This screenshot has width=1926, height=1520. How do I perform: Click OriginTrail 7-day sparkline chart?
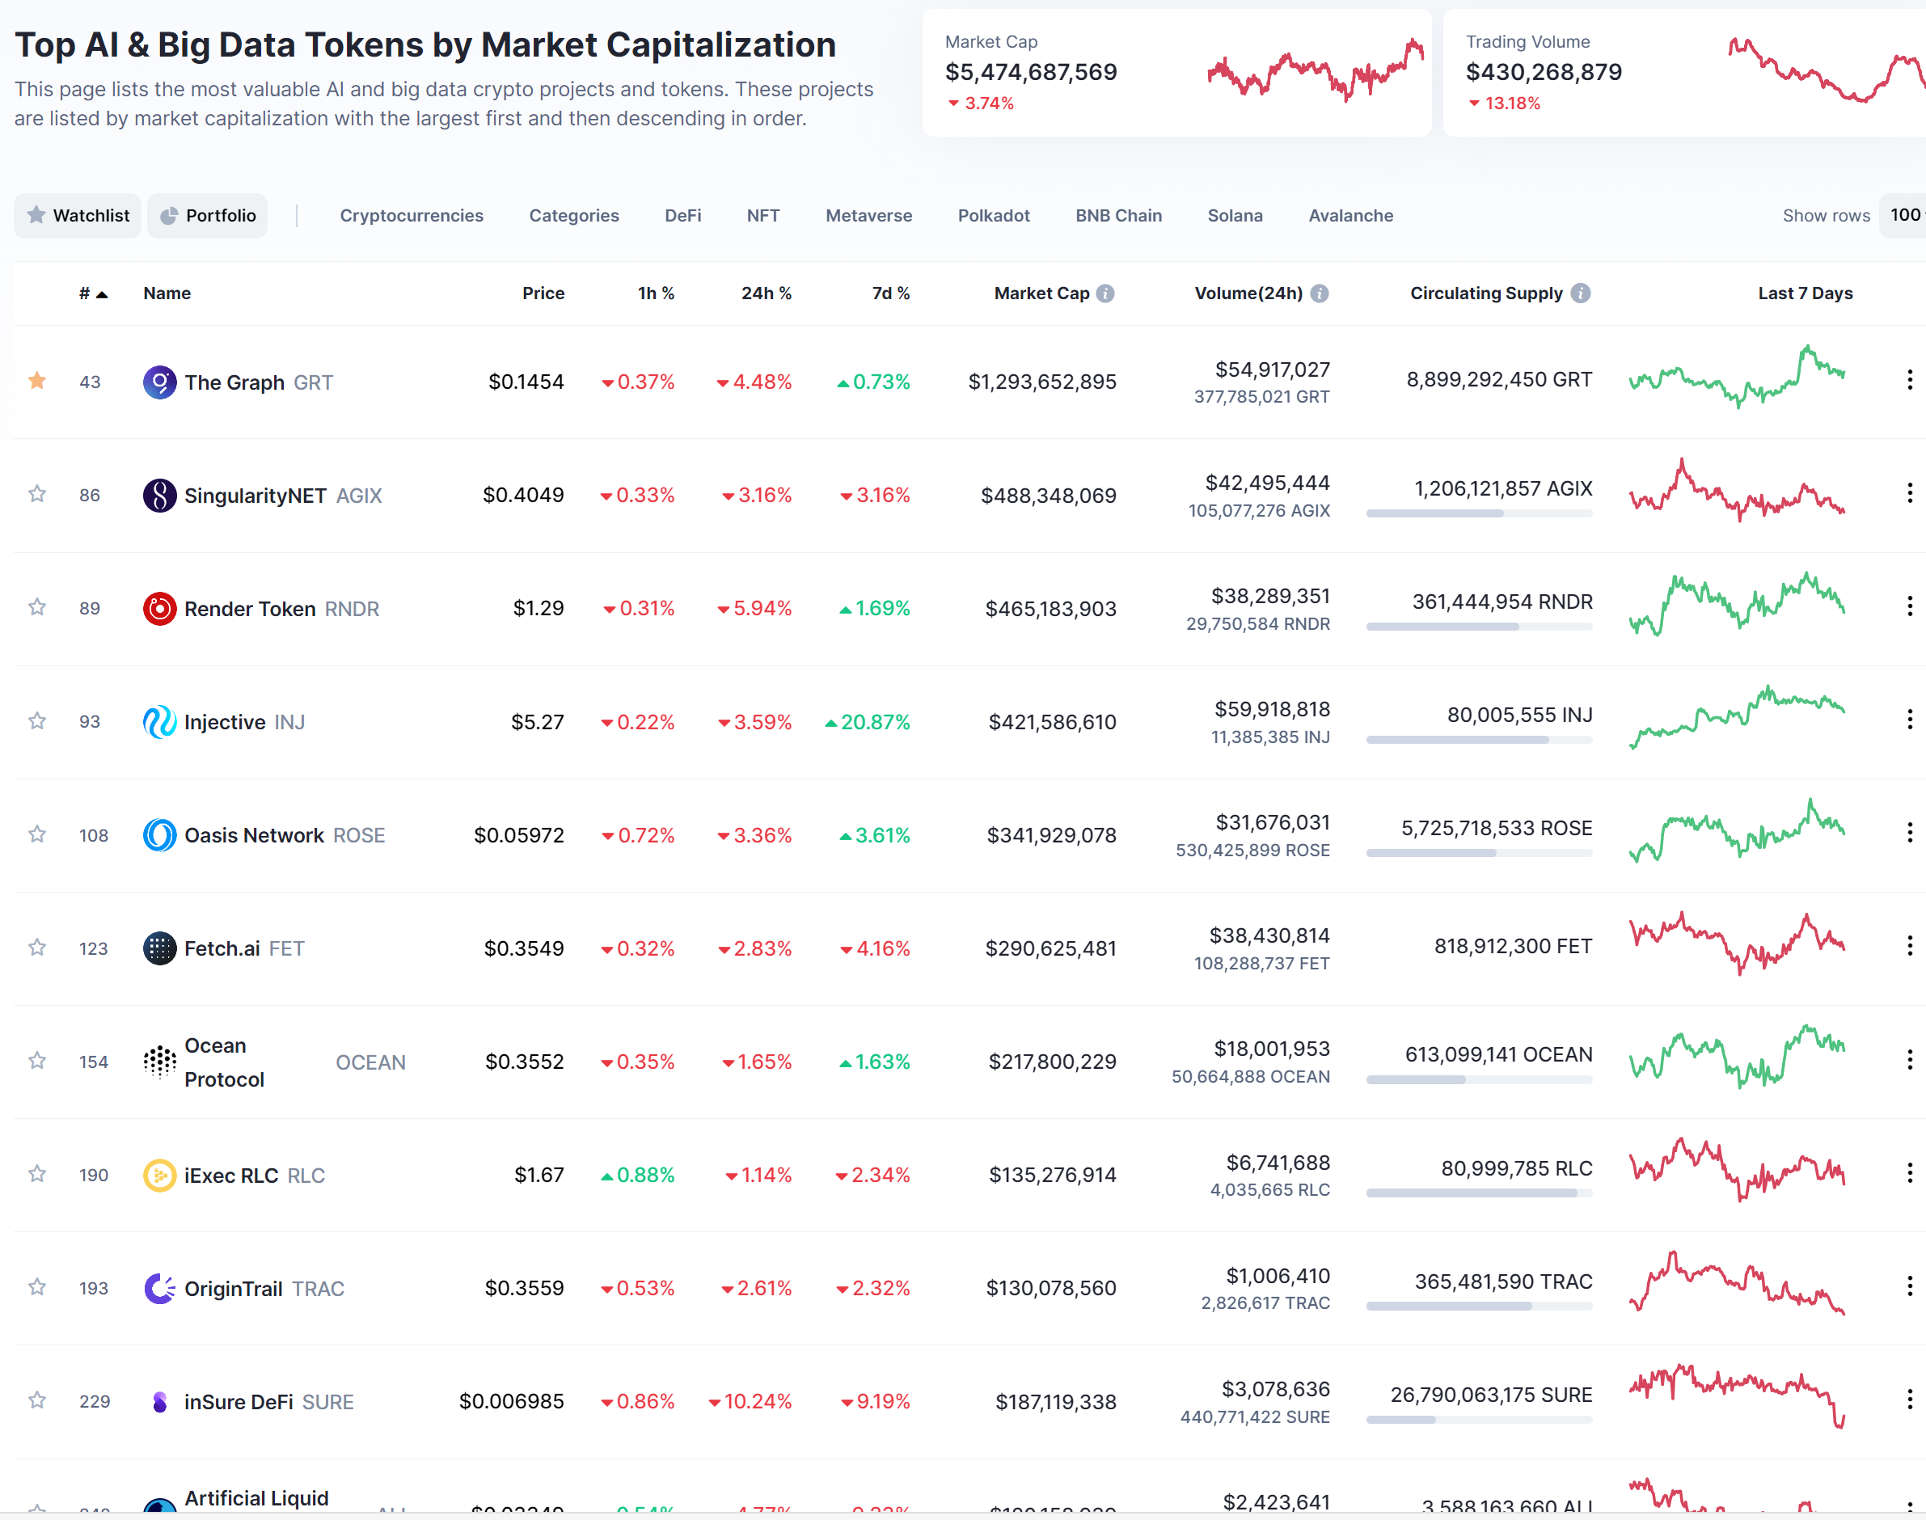(1737, 1282)
